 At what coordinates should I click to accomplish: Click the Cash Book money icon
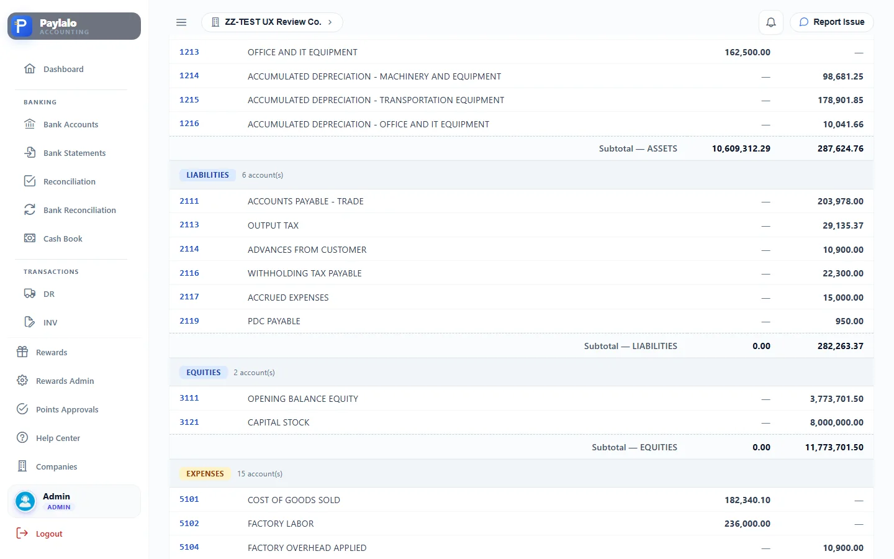click(x=30, y=239)
